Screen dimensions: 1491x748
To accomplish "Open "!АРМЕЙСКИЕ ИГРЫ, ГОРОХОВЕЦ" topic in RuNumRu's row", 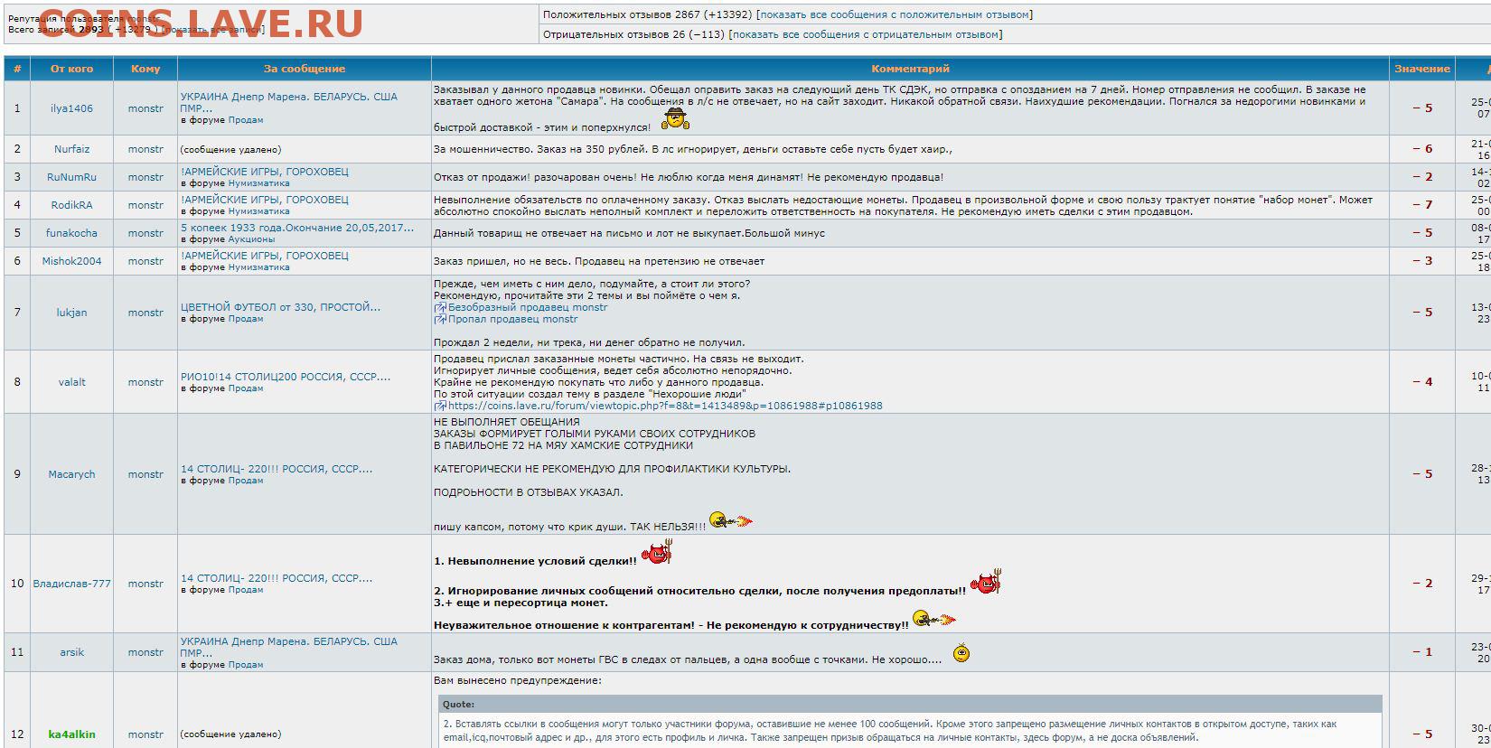I will point(264,172).
